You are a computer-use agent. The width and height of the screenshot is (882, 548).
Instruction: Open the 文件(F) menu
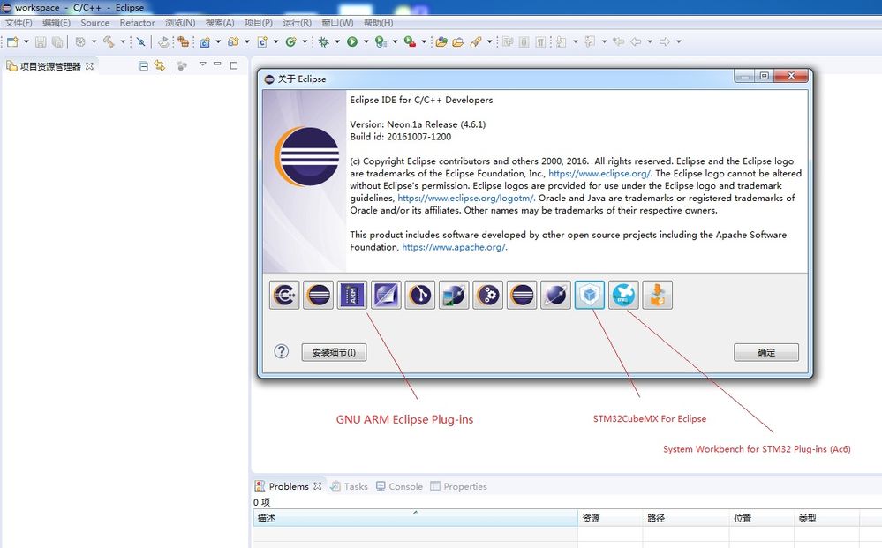pos(19,23)
